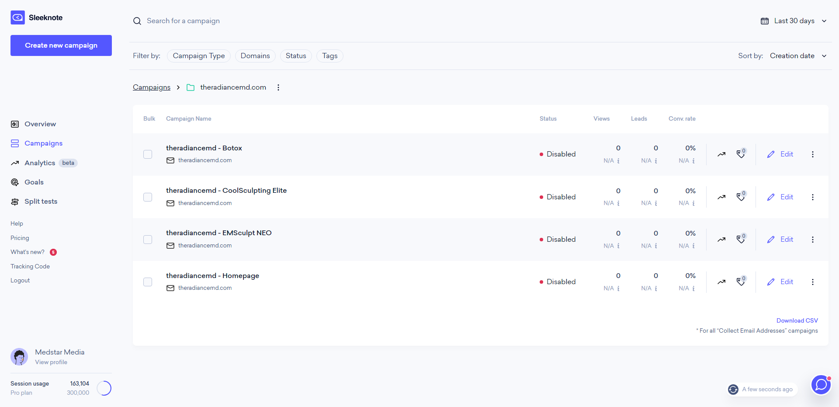Click the heart goals icon for CoolSculpting Elite
This screenshot has height=407, width=839.
pyautogui.click(x=741, y=197)
